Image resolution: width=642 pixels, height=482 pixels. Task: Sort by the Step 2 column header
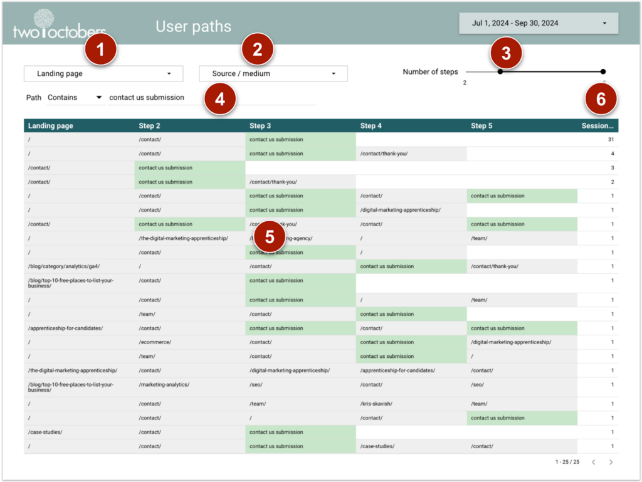point(149,125)
